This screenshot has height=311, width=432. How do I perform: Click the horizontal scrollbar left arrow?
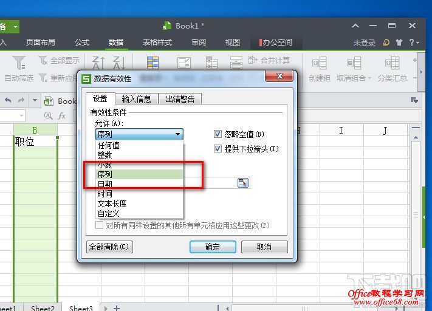coord(227,308)
